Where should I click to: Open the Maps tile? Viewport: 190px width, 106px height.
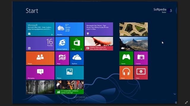pos(62,58)
